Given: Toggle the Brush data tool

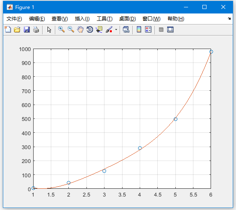Looking at the screenshot, I should pyautogui.click(x=109, y=29).
